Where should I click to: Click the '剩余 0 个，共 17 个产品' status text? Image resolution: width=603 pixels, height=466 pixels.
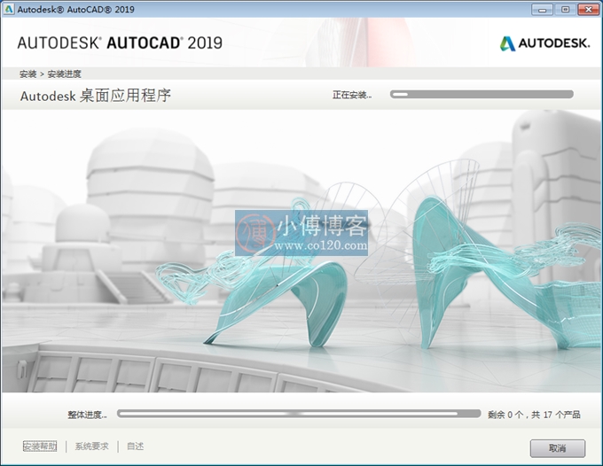coord(534,415)
